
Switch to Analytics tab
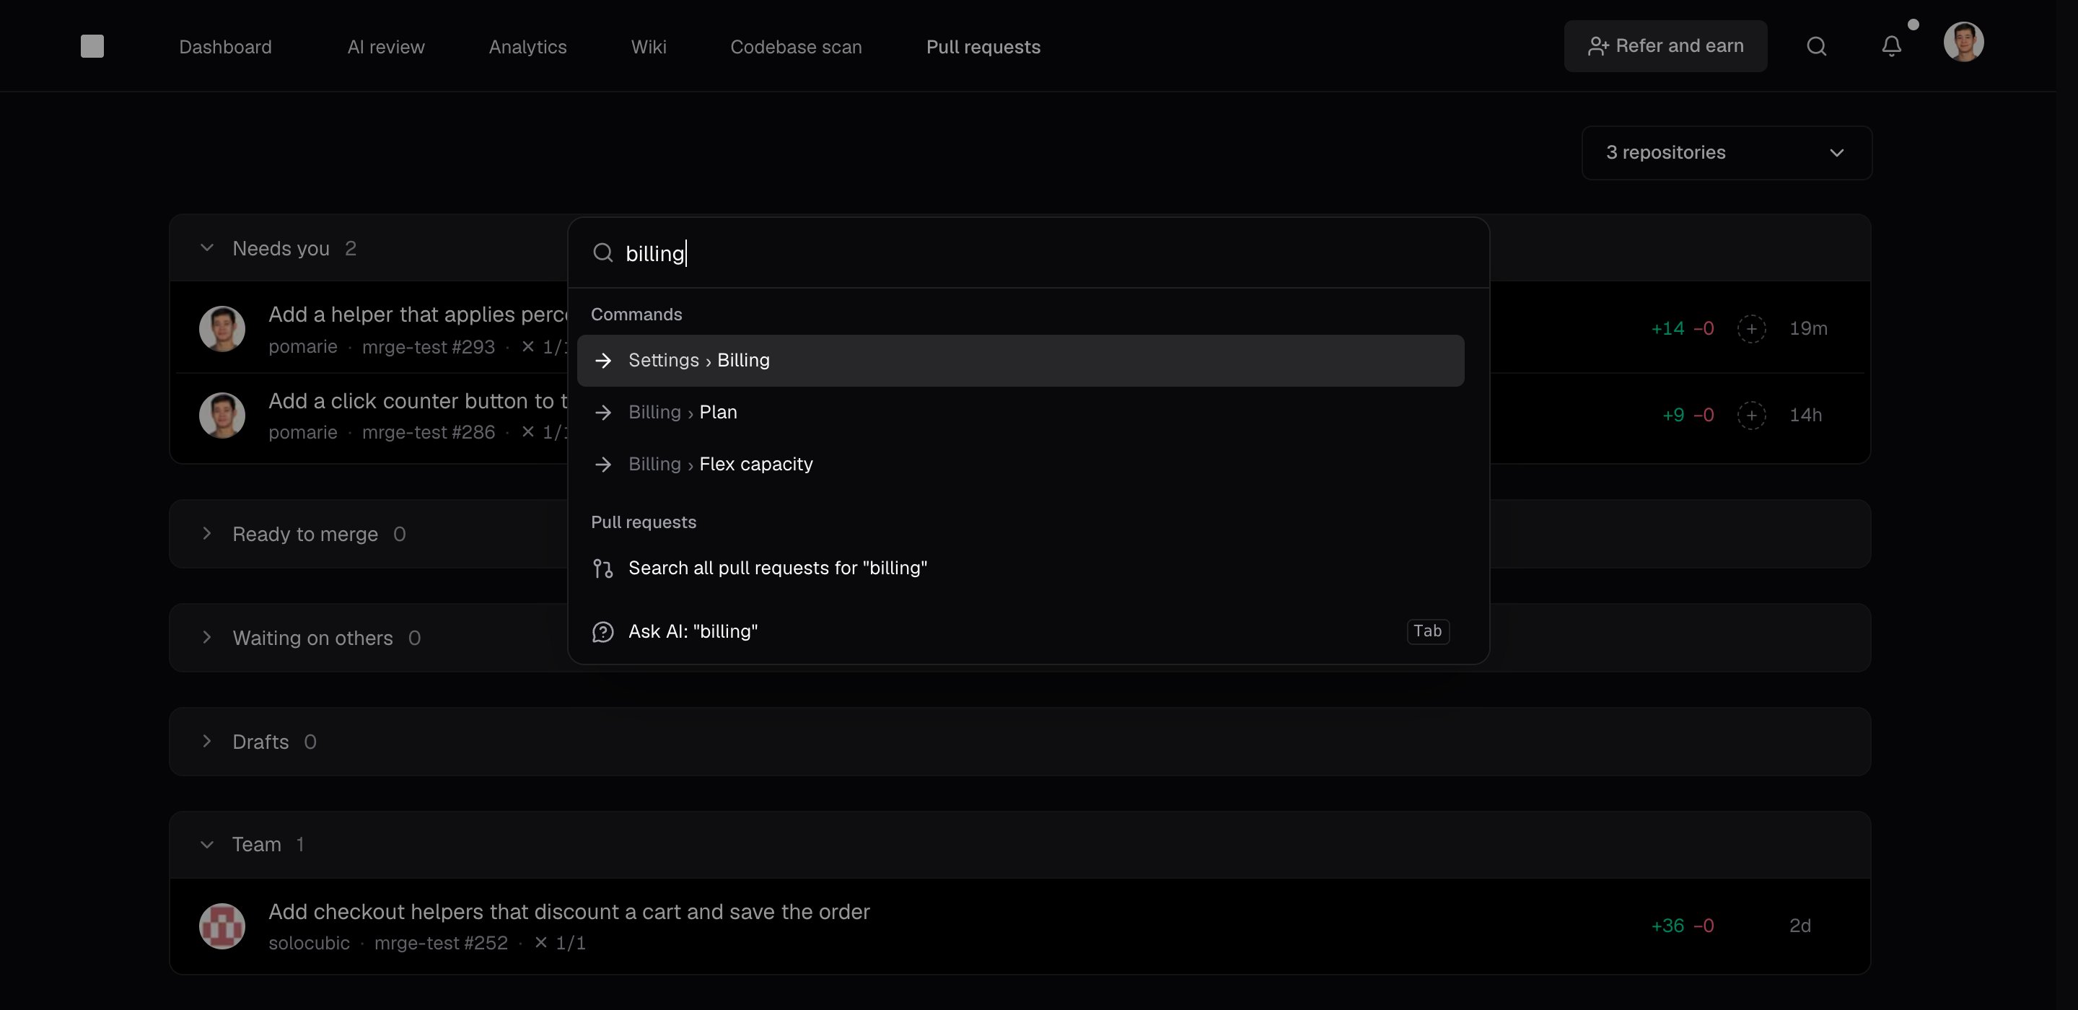pos(527,47)
